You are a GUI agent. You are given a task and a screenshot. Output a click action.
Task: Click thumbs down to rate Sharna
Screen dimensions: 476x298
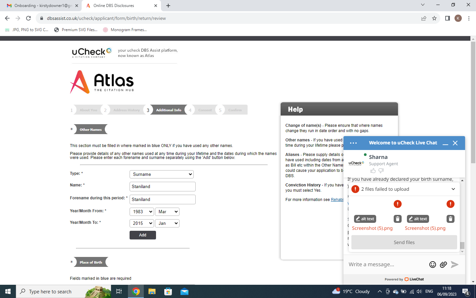[x=381, y=171]
